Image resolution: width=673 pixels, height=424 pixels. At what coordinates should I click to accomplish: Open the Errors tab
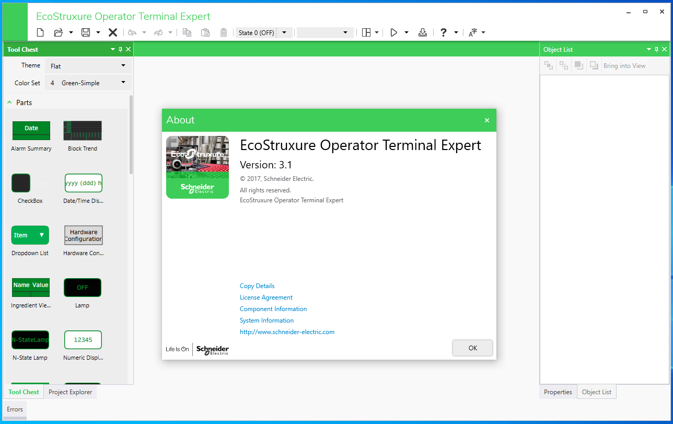point(15,409)
